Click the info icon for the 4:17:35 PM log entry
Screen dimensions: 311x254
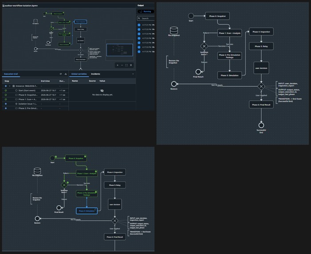coord(139,51)
